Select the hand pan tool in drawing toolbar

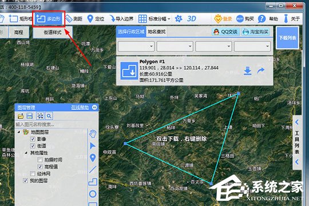[x=93, y=134]
